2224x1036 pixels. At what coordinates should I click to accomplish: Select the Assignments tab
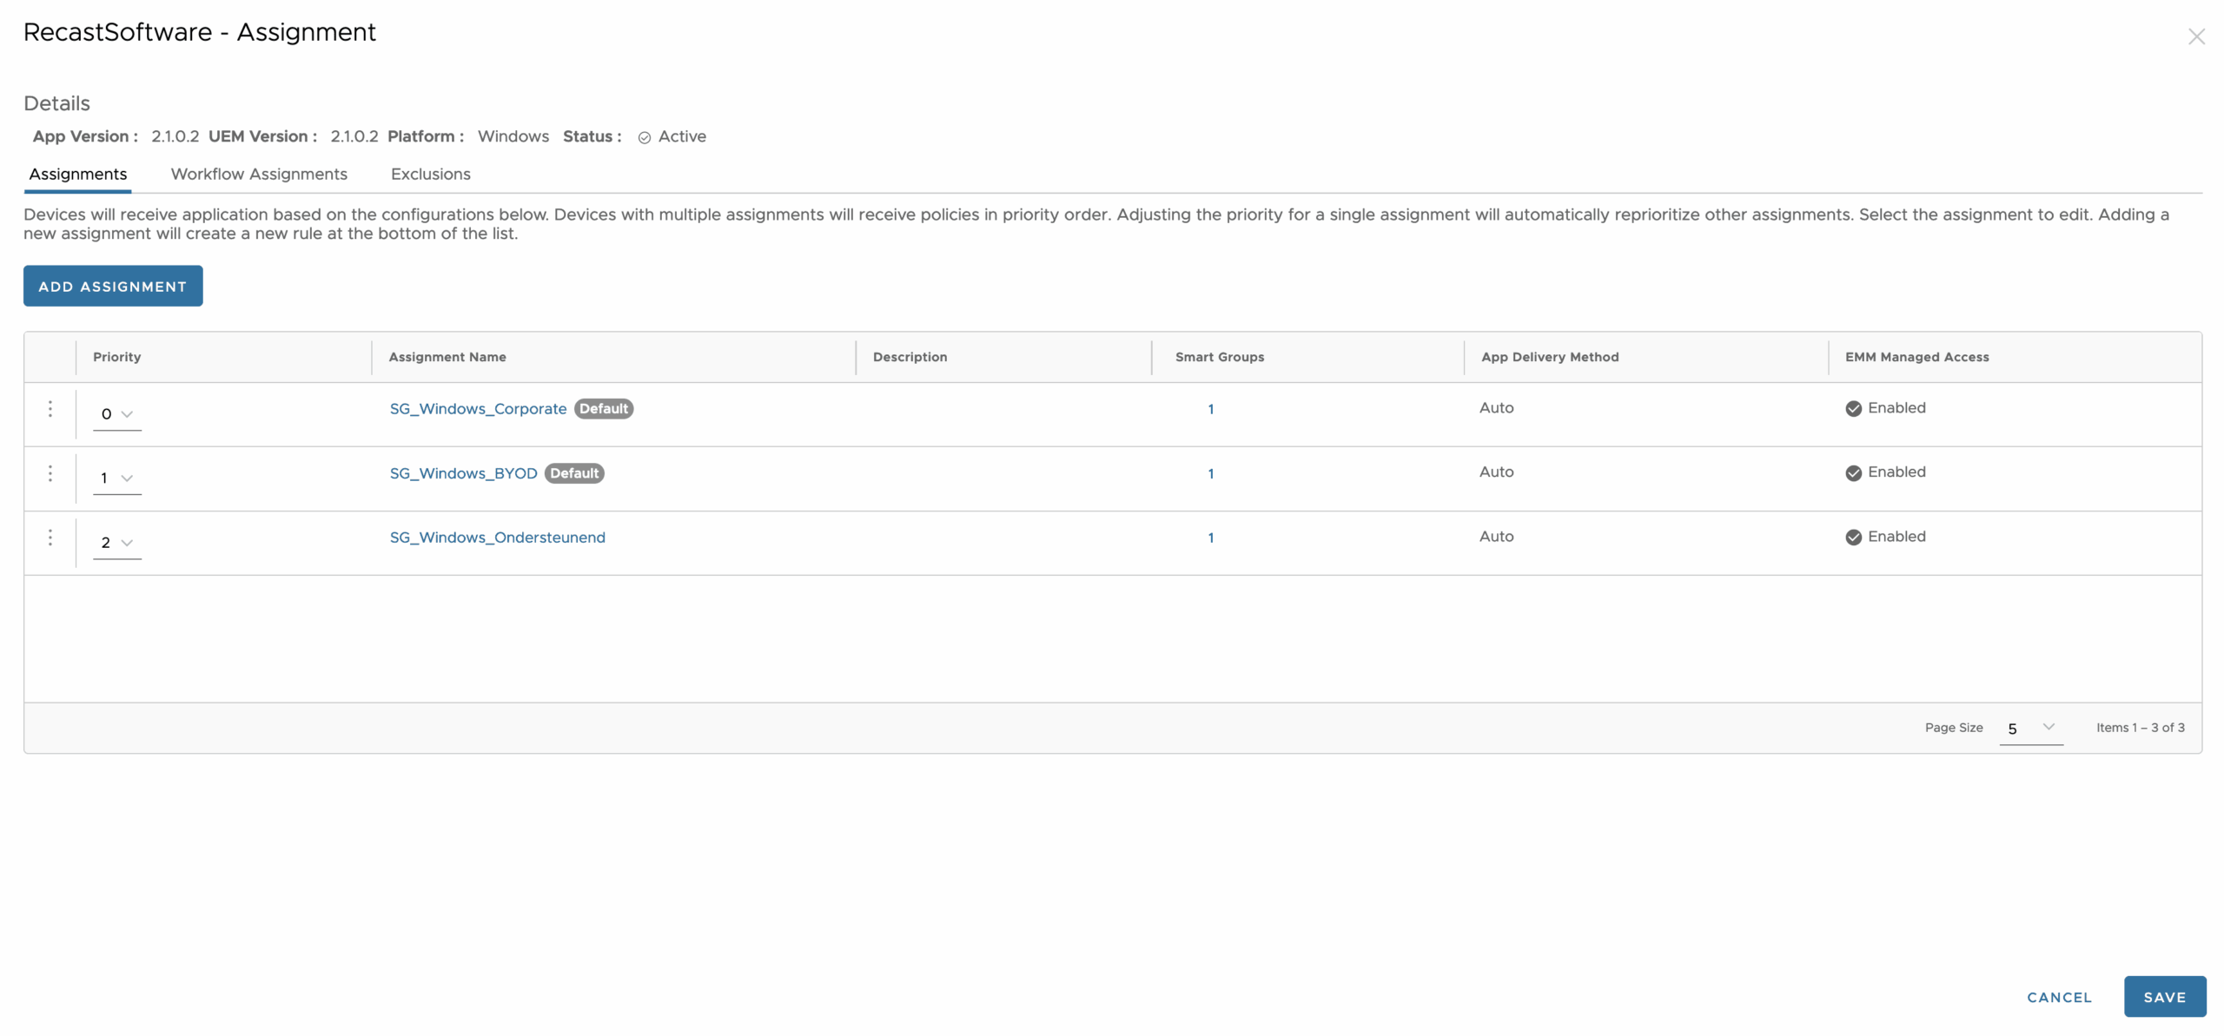pyautogui.click(x=77, y=174)
